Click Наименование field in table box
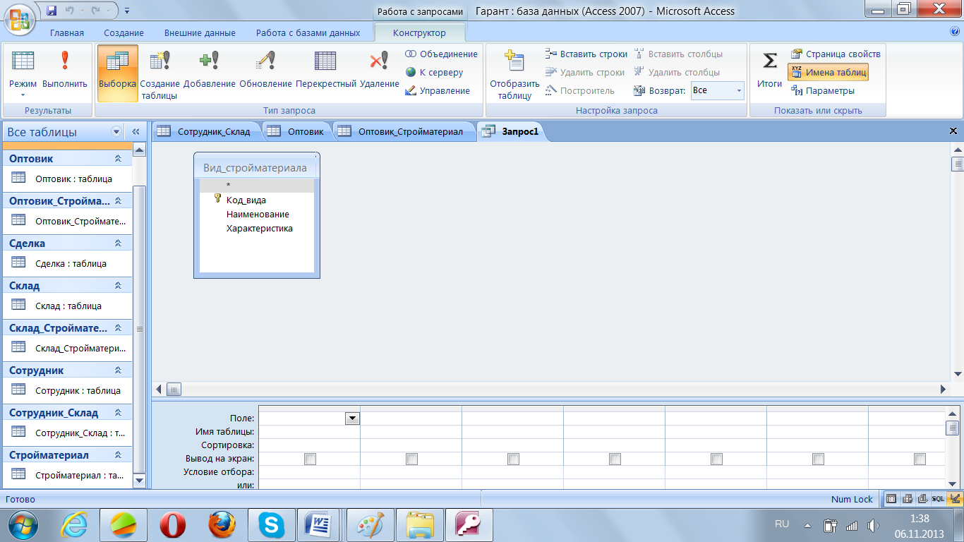The image size is (964, 542). point(258,215)
